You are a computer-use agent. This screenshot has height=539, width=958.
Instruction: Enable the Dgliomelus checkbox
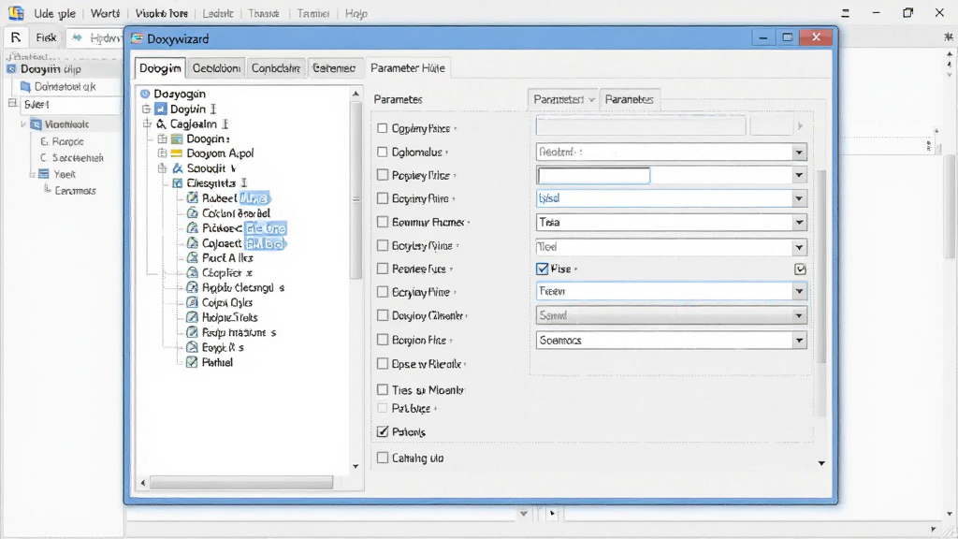coord(383,152)
